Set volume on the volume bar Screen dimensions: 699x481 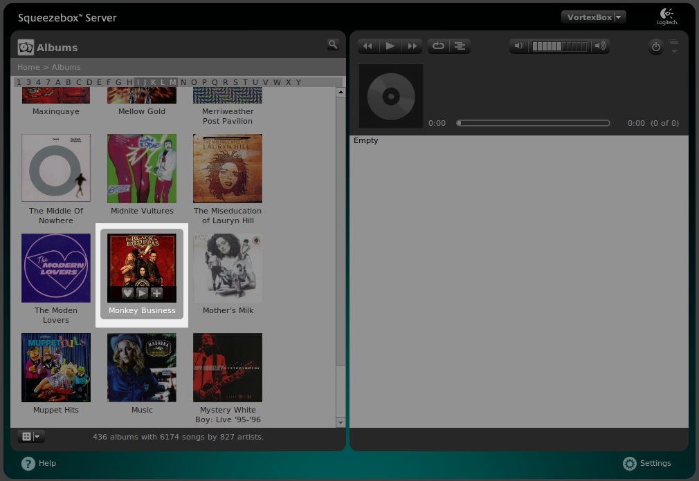tap(559, 46)
